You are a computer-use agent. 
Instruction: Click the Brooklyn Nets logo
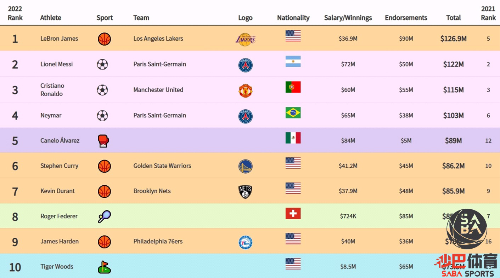tap(245, 192)
